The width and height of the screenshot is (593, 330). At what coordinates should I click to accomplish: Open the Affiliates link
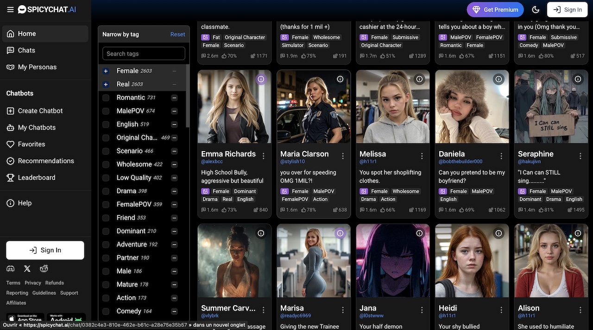pyautogui.click(x=16, y=303)
